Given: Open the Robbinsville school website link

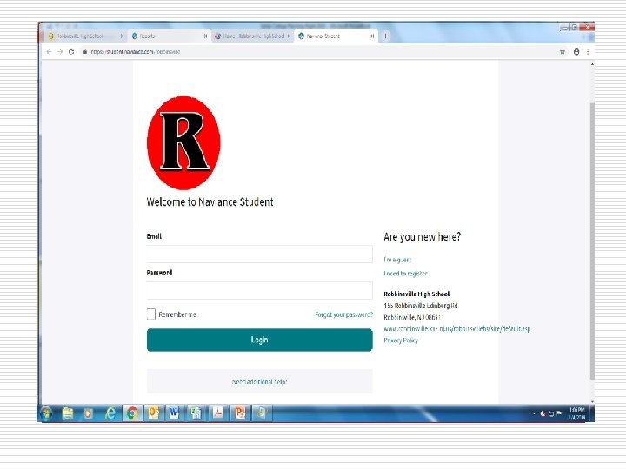Looking at the screenshot, I should coord(457,328).
